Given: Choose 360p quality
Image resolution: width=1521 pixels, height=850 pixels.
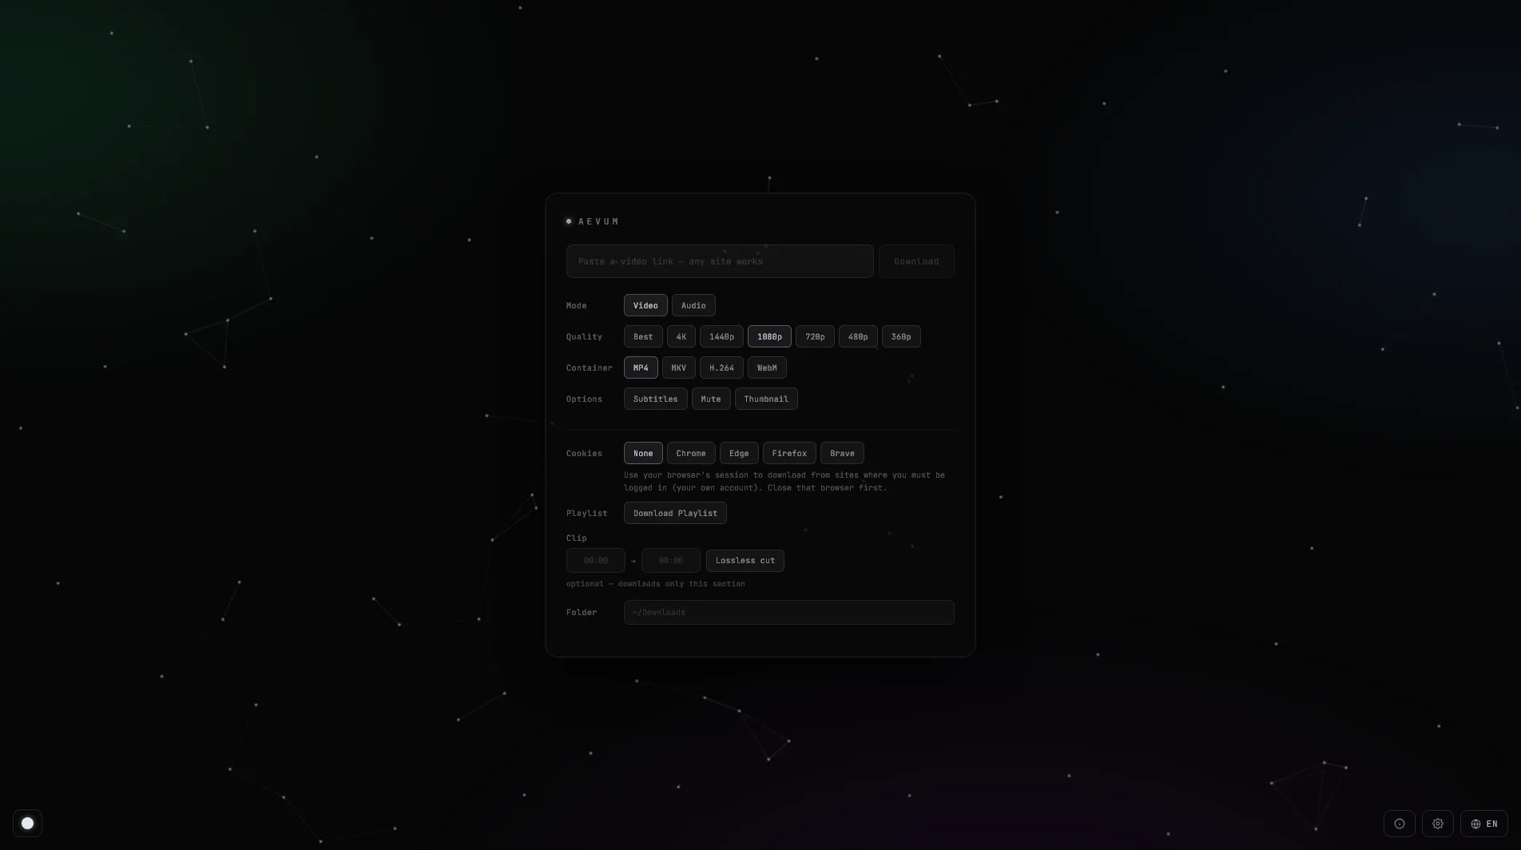Looking at the screenshot, I should [901, 336].
